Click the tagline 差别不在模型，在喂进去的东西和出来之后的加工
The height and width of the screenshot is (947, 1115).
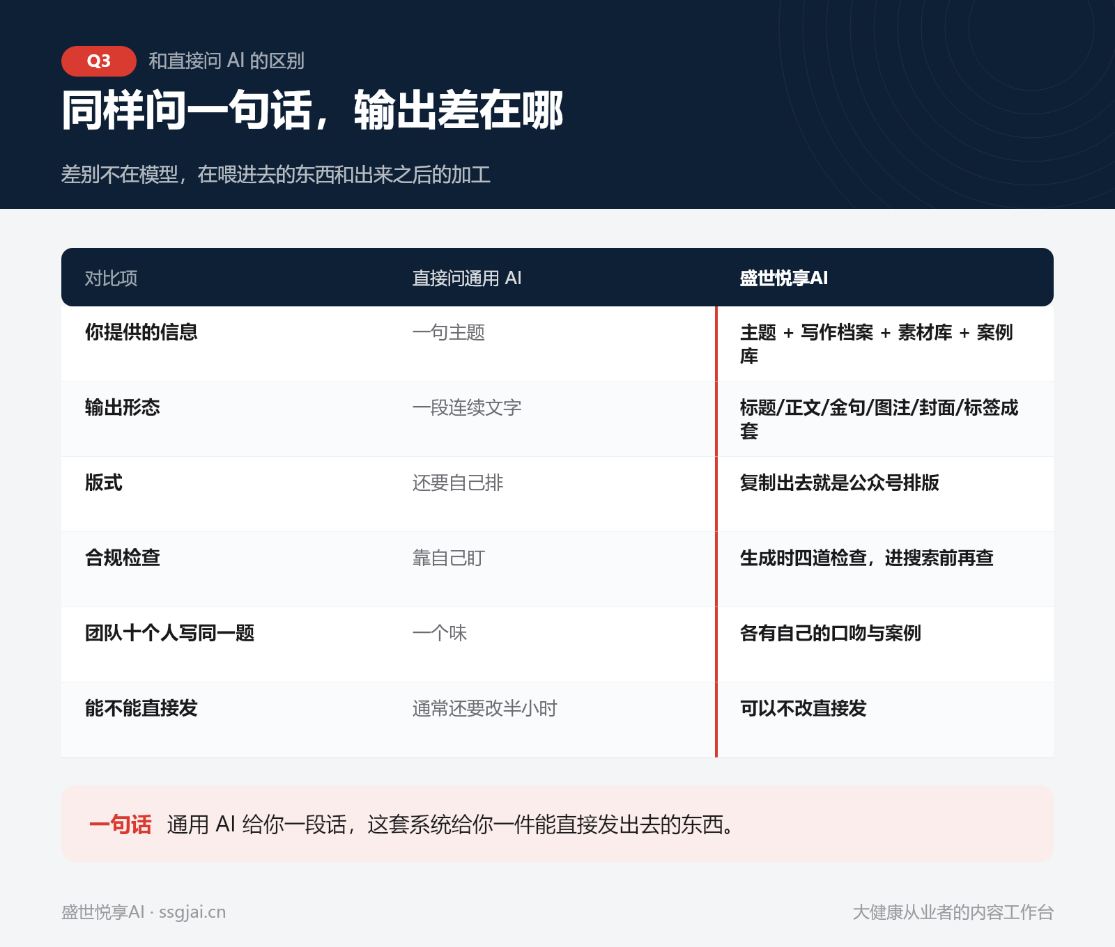click(x=276, y=174)
